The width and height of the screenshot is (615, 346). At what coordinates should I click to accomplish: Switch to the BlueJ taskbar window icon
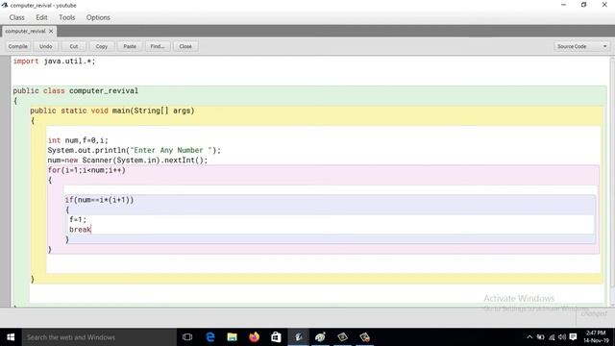tap(299, 337)
